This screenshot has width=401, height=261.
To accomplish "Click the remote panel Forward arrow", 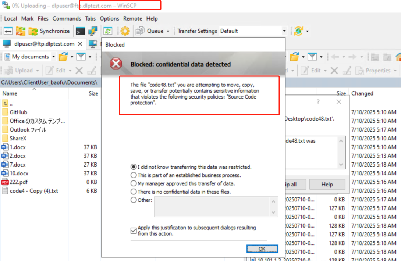I will click(352, 57).
